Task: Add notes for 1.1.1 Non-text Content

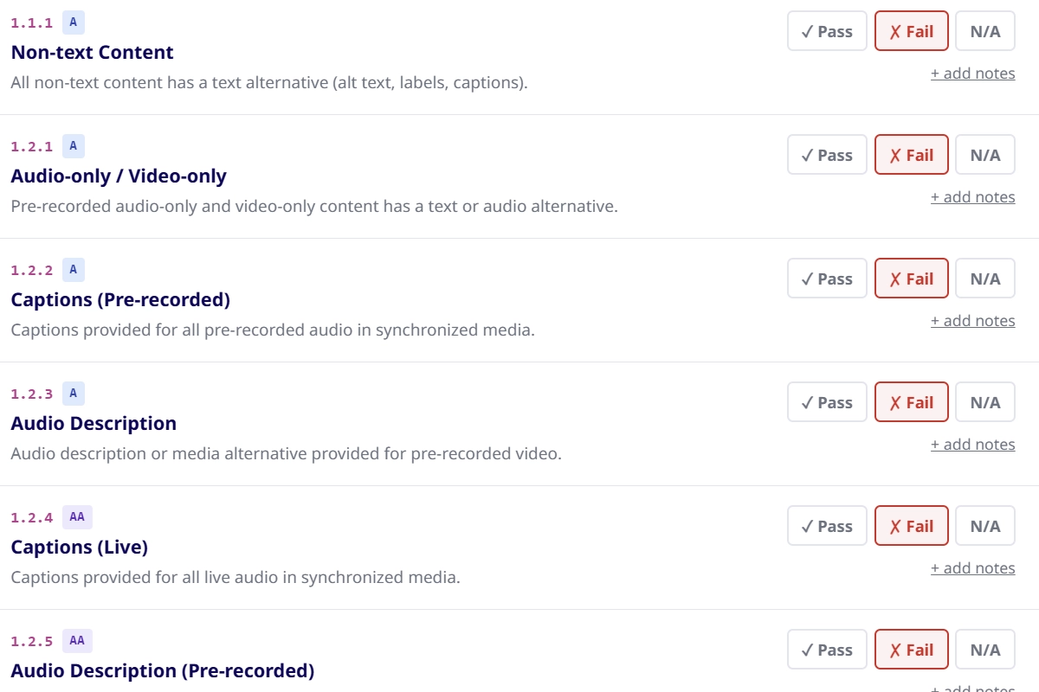Action: [972, 74]
